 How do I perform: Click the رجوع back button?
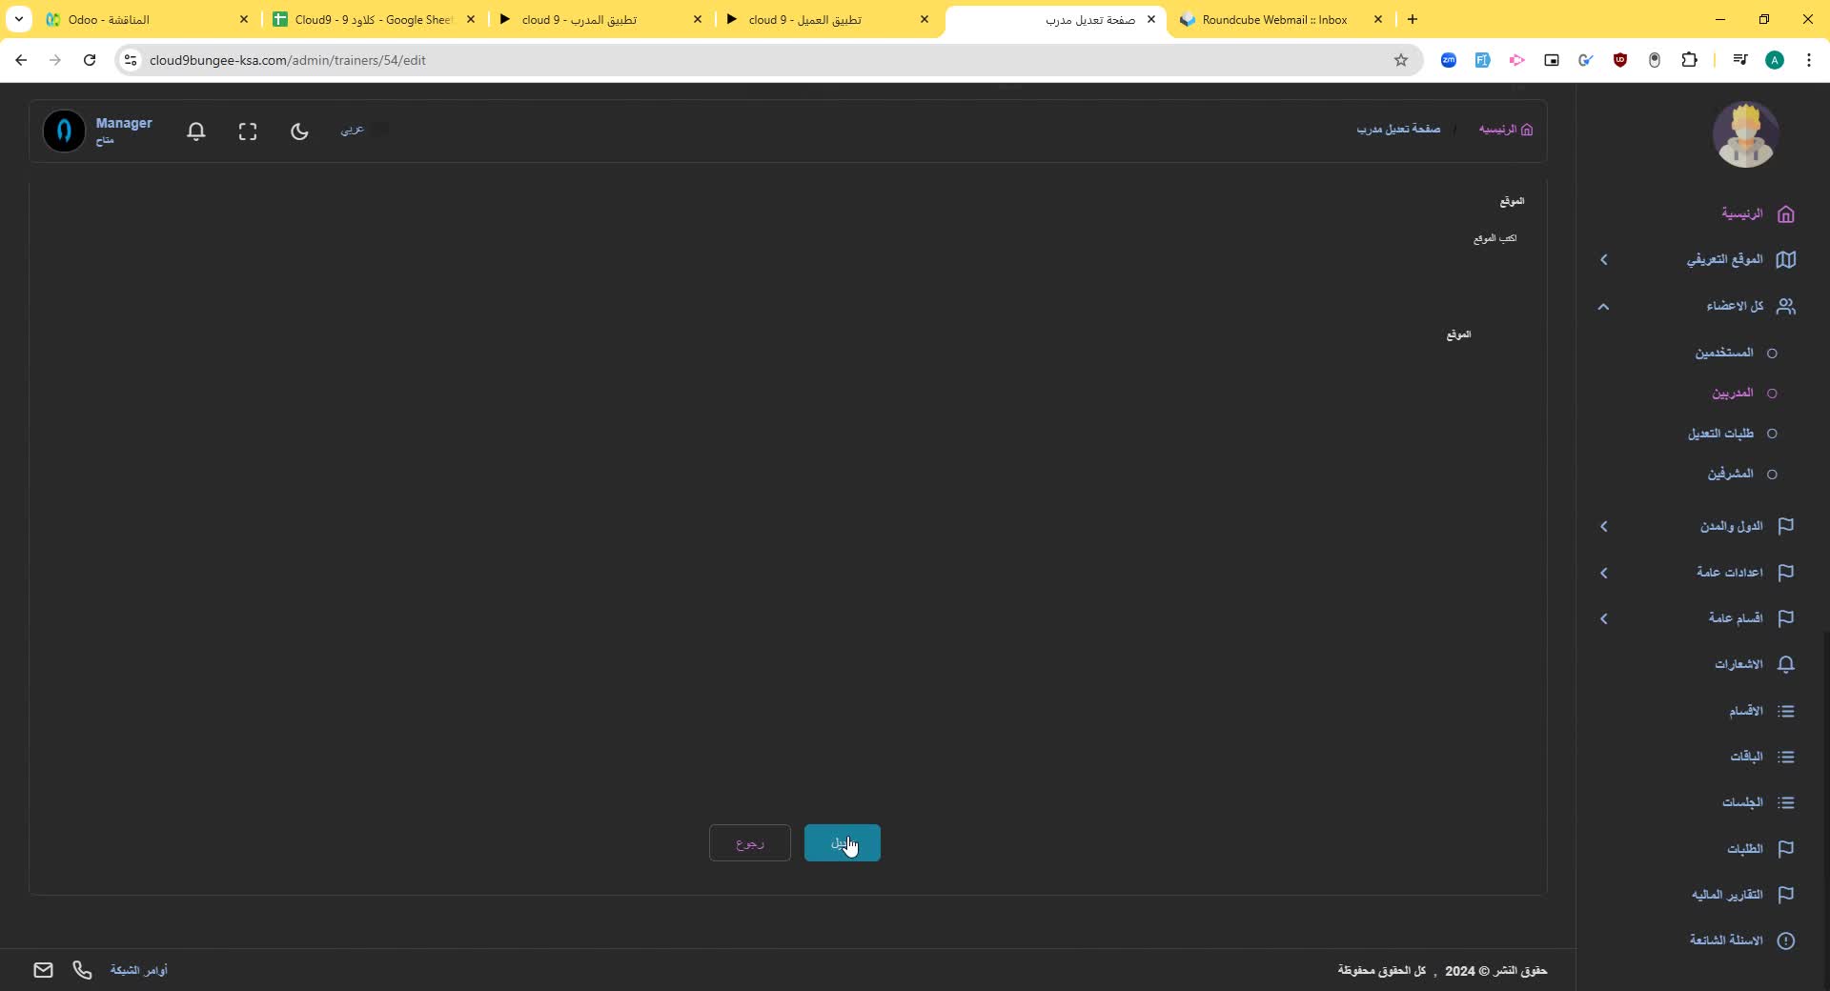pyautogui.click(x=750, y=843)
